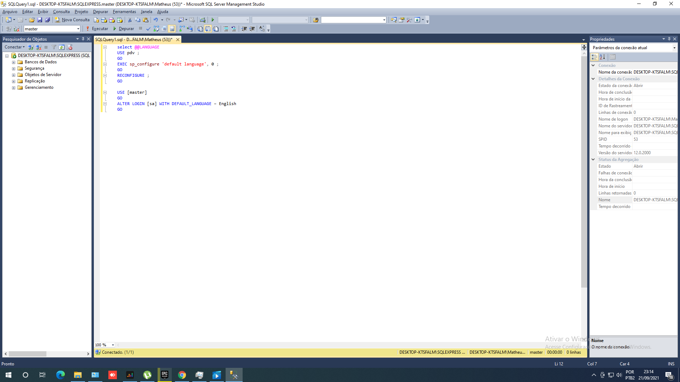680x382 pixels.
Task: Toggle results to grid icon
Action: click(x=208, y=29)
